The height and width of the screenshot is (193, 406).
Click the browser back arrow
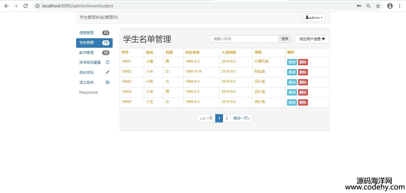point(7,6)
